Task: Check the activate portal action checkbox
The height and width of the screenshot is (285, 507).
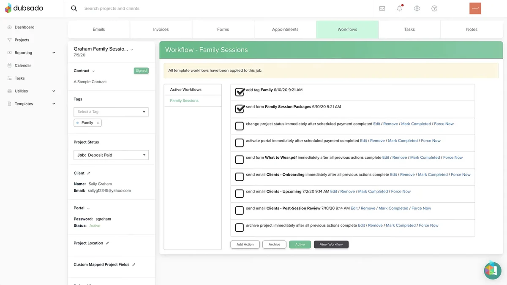Action: tap(239, 143)
